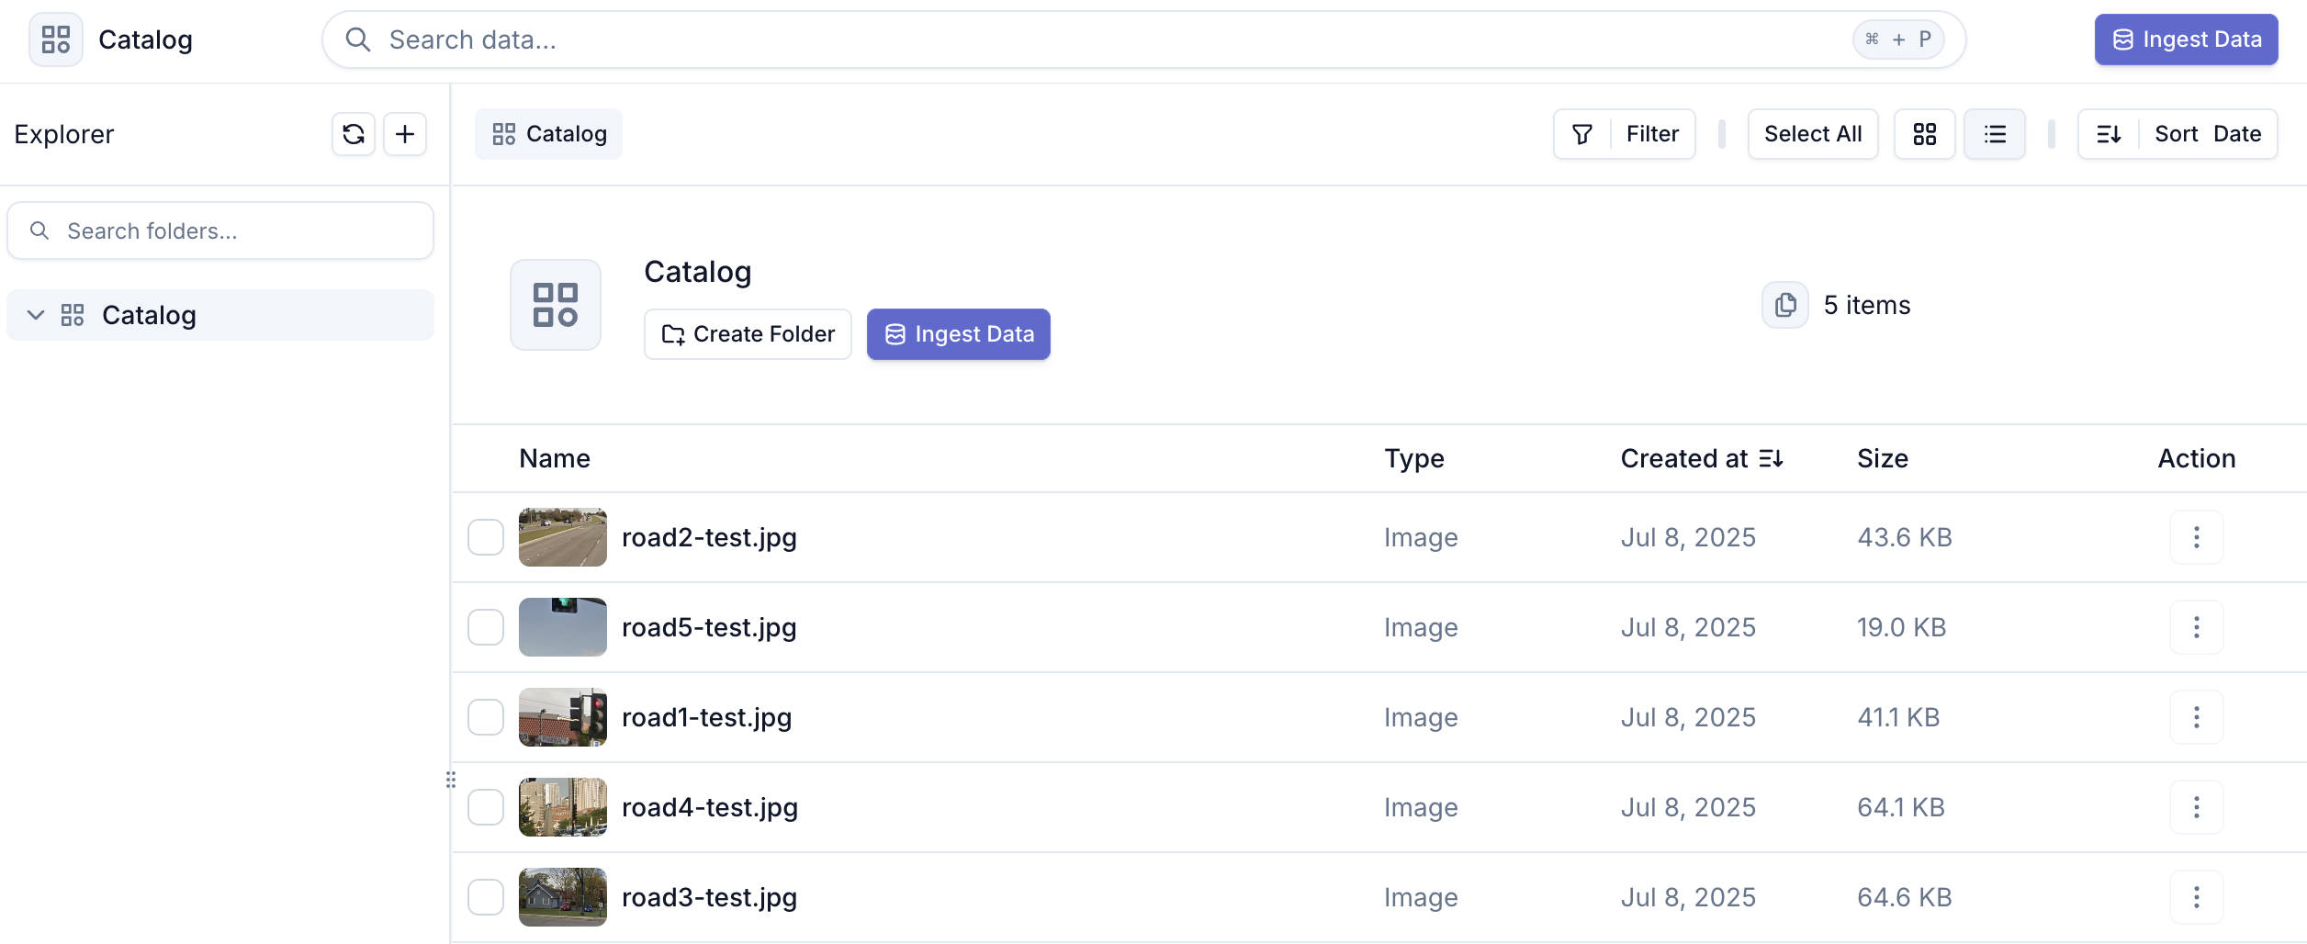The image size is (2307, 944).
Task: Click the Catalog grid logo icon
Action: pyautogui.click(x=55, y=39)
